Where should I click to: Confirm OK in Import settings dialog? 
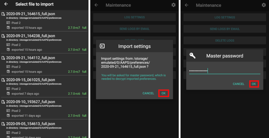[164, 93]
